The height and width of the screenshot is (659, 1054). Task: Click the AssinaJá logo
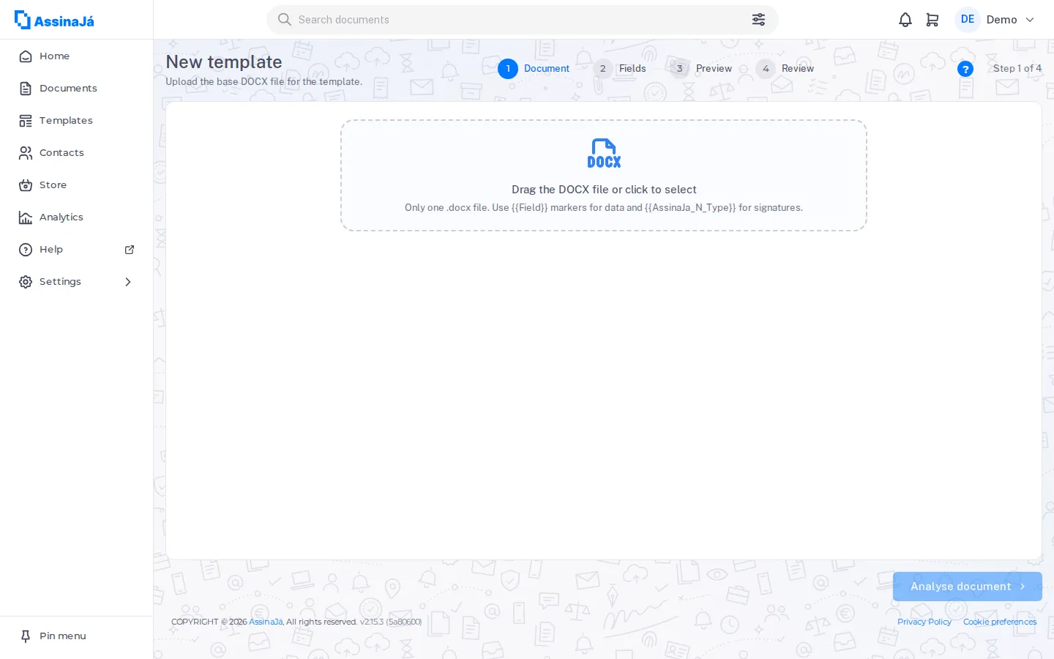pos(54,20)
